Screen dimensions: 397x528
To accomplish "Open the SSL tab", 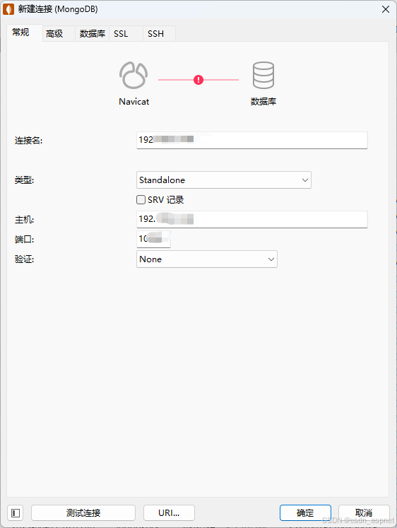I will 126,34.
